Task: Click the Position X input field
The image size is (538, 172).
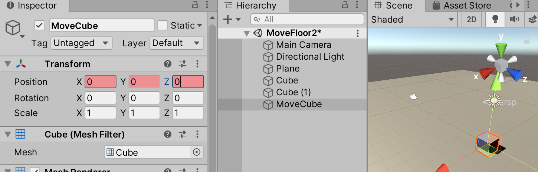Action: pos(100,82)
